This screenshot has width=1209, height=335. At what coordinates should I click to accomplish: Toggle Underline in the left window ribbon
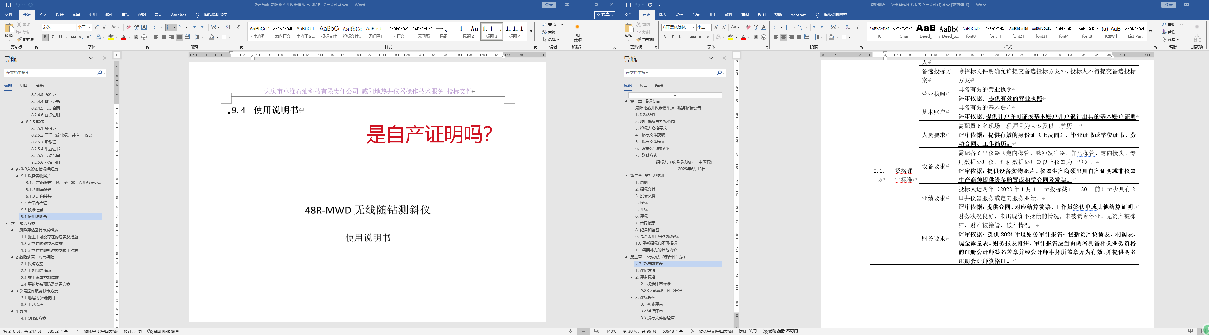[60, 37]
